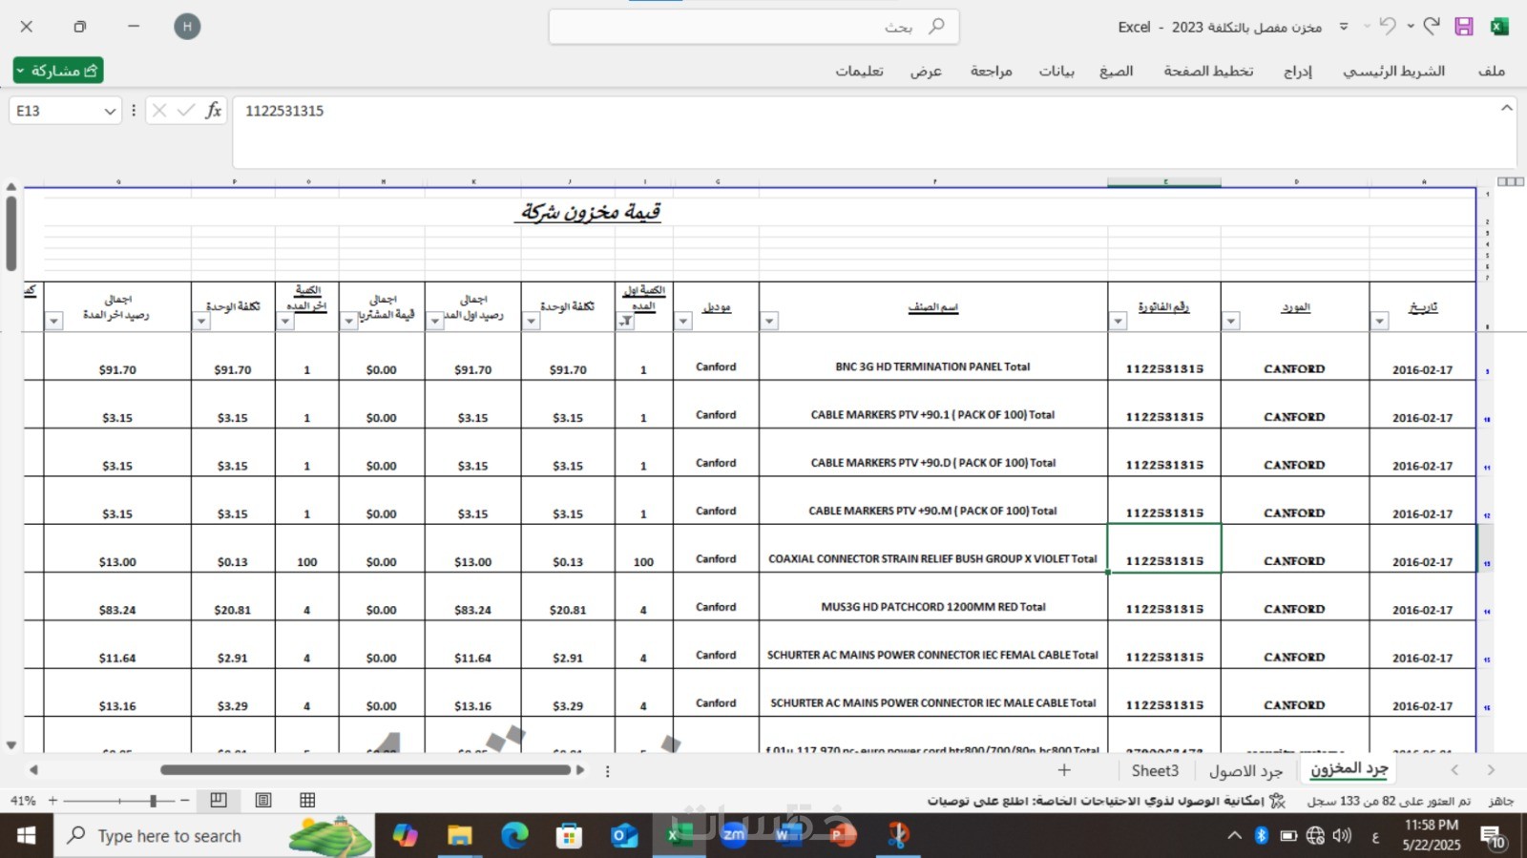Open the تخطيط الصفحة ribbon tab
The height and width of the screenshot is (858, 1527).
1208,71
